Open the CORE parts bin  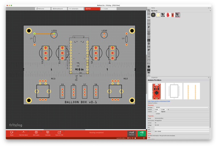click(x=149, y=14)
